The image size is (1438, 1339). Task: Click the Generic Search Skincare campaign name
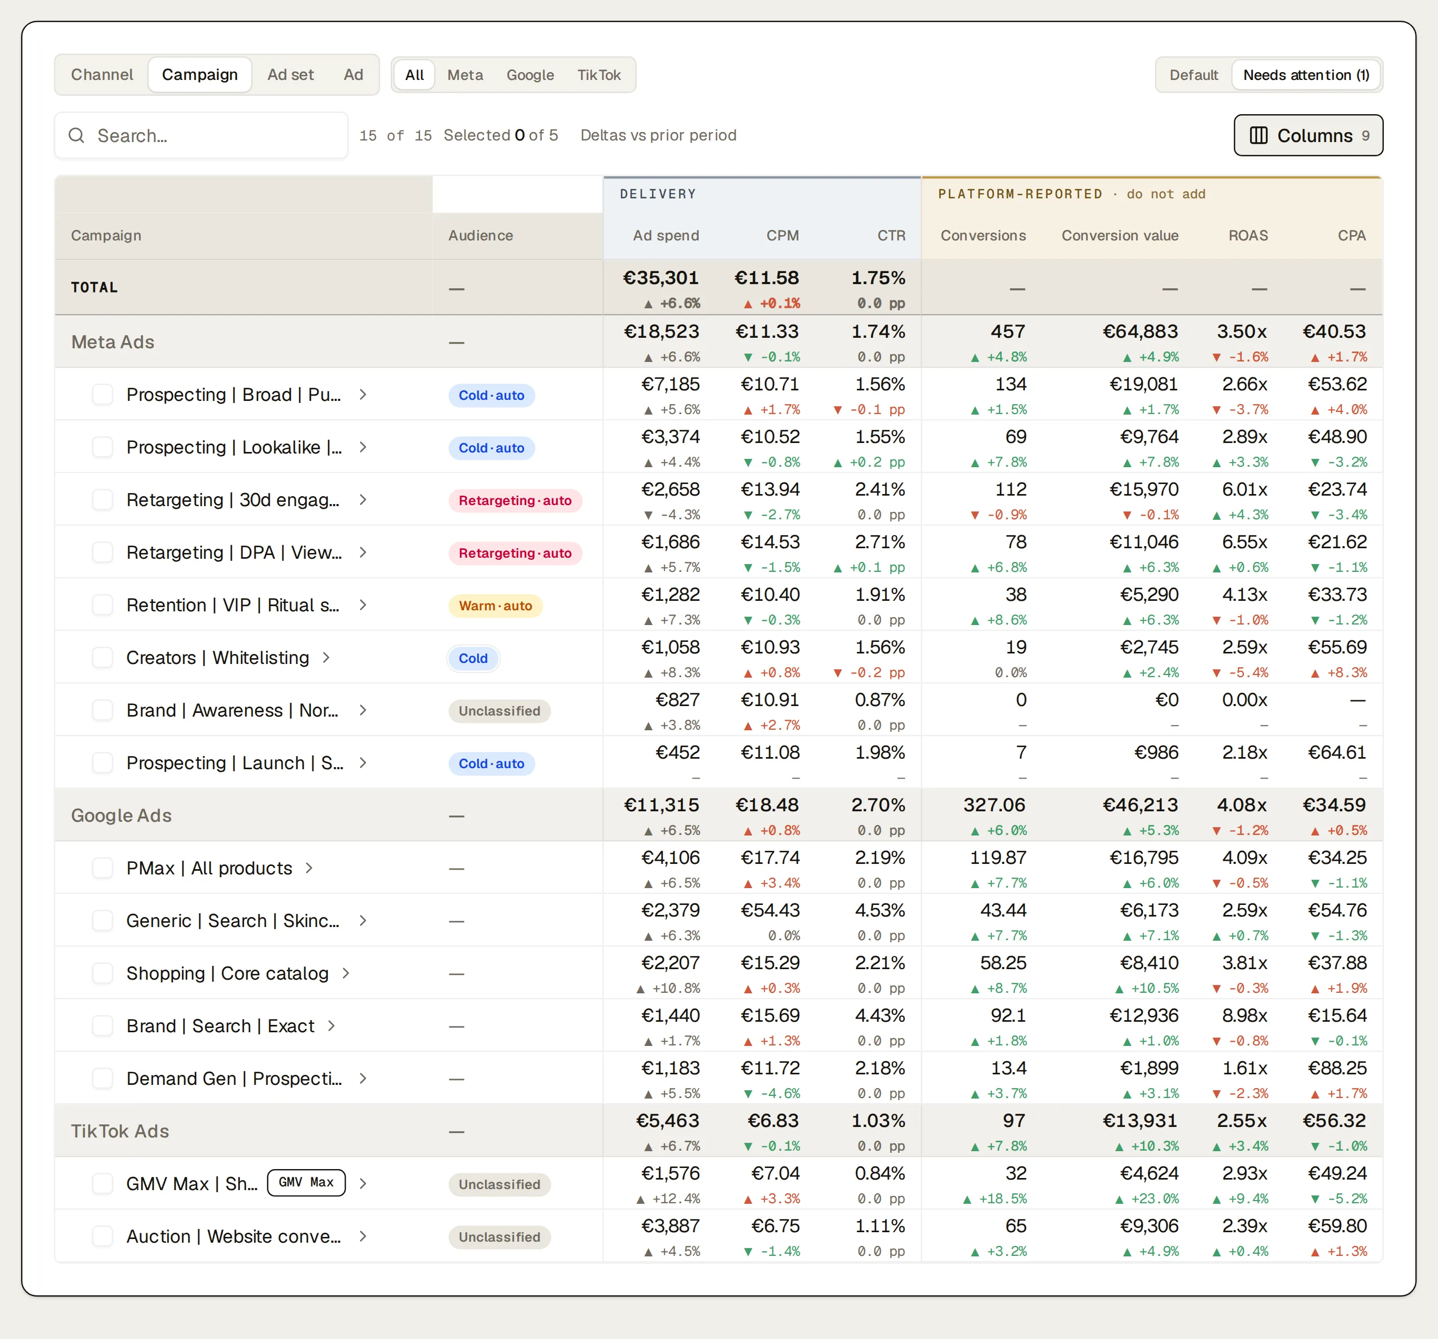[233, 921]
